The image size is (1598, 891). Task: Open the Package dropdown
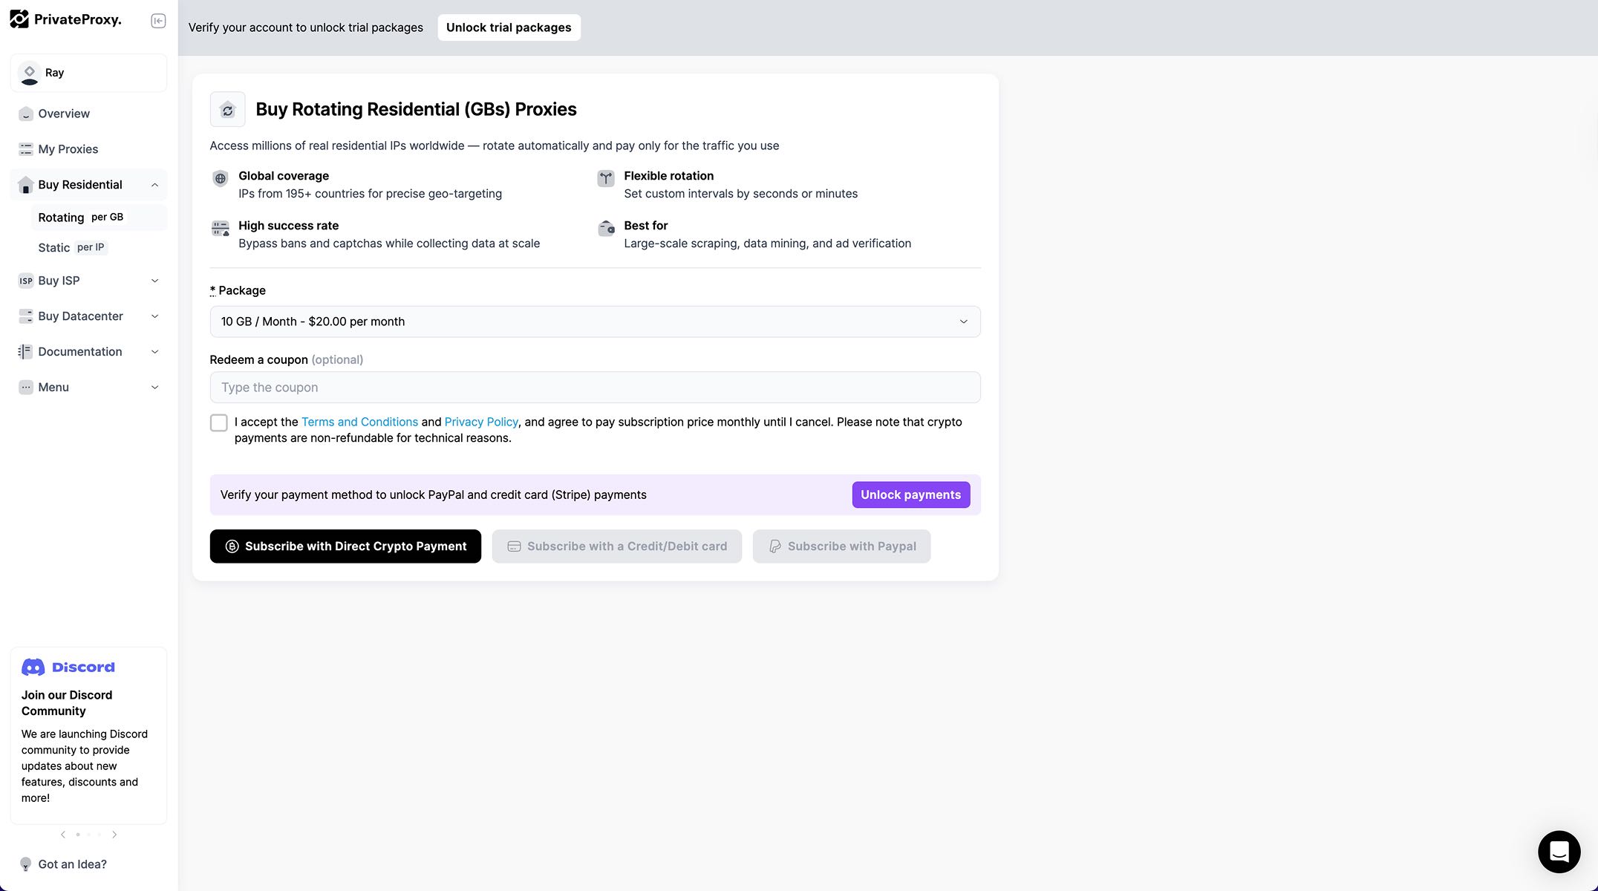click(x=595, y=322)
